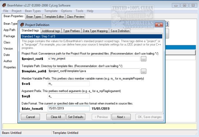
Task: Open the Project menu
Action: (x=16, y=11)
